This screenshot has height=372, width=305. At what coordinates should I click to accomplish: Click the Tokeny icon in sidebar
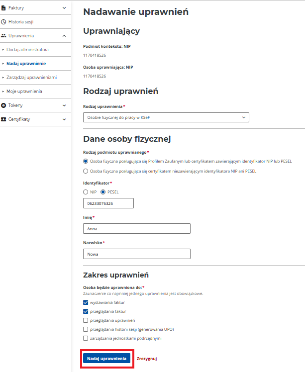[4, 105]
